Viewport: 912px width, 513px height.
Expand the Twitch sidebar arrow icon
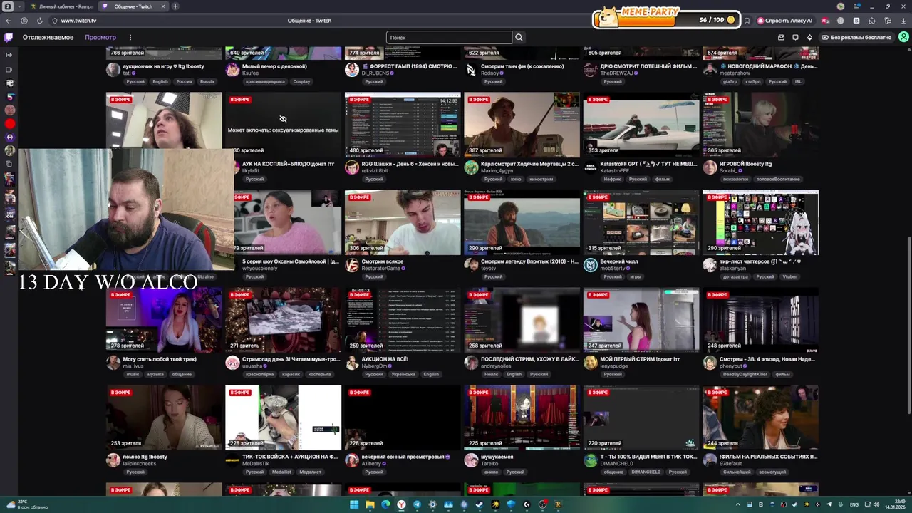tap(9, 55)
